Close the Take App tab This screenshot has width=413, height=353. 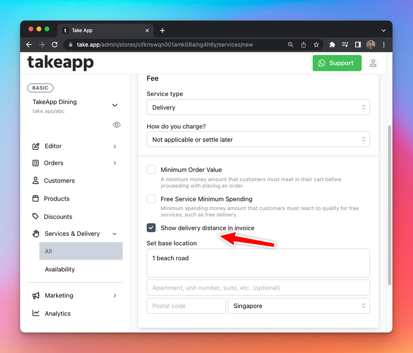pyautogui.click(x=147, y=31)
